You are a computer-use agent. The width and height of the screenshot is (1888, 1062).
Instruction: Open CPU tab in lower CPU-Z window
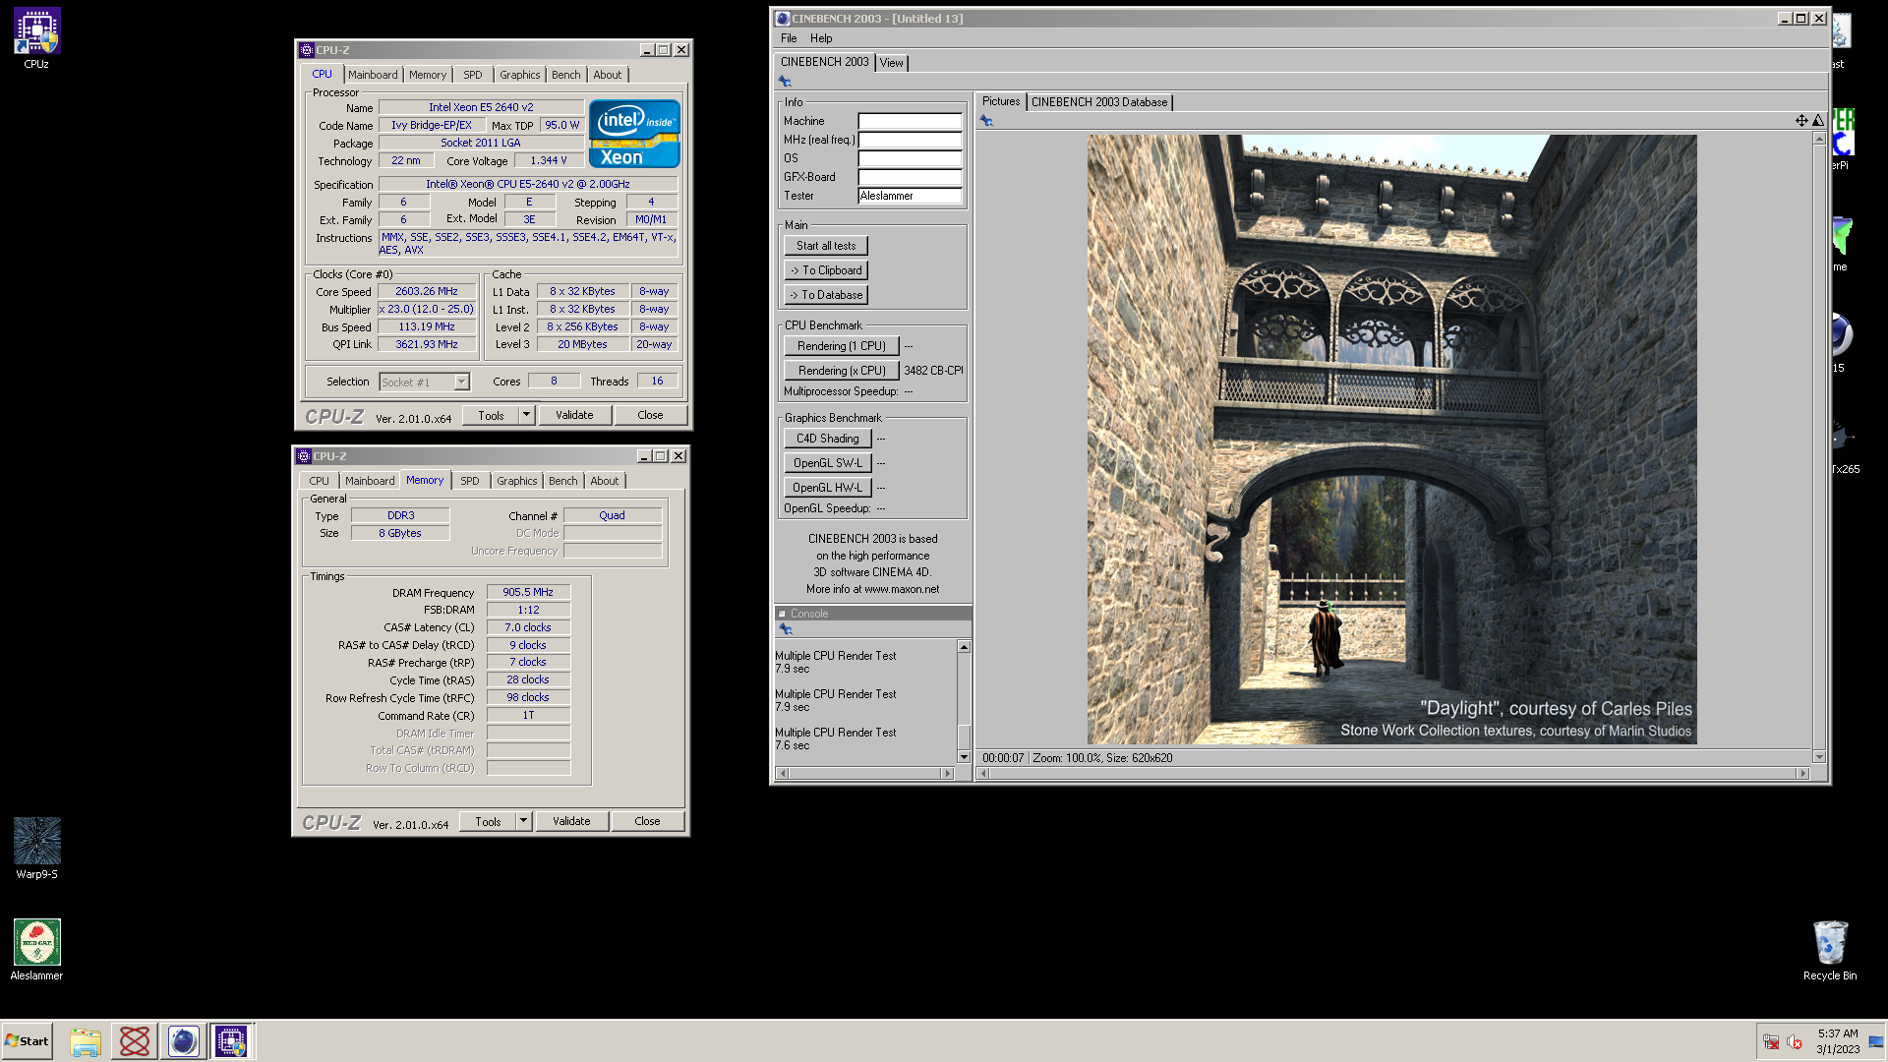(x=319, y=481)
